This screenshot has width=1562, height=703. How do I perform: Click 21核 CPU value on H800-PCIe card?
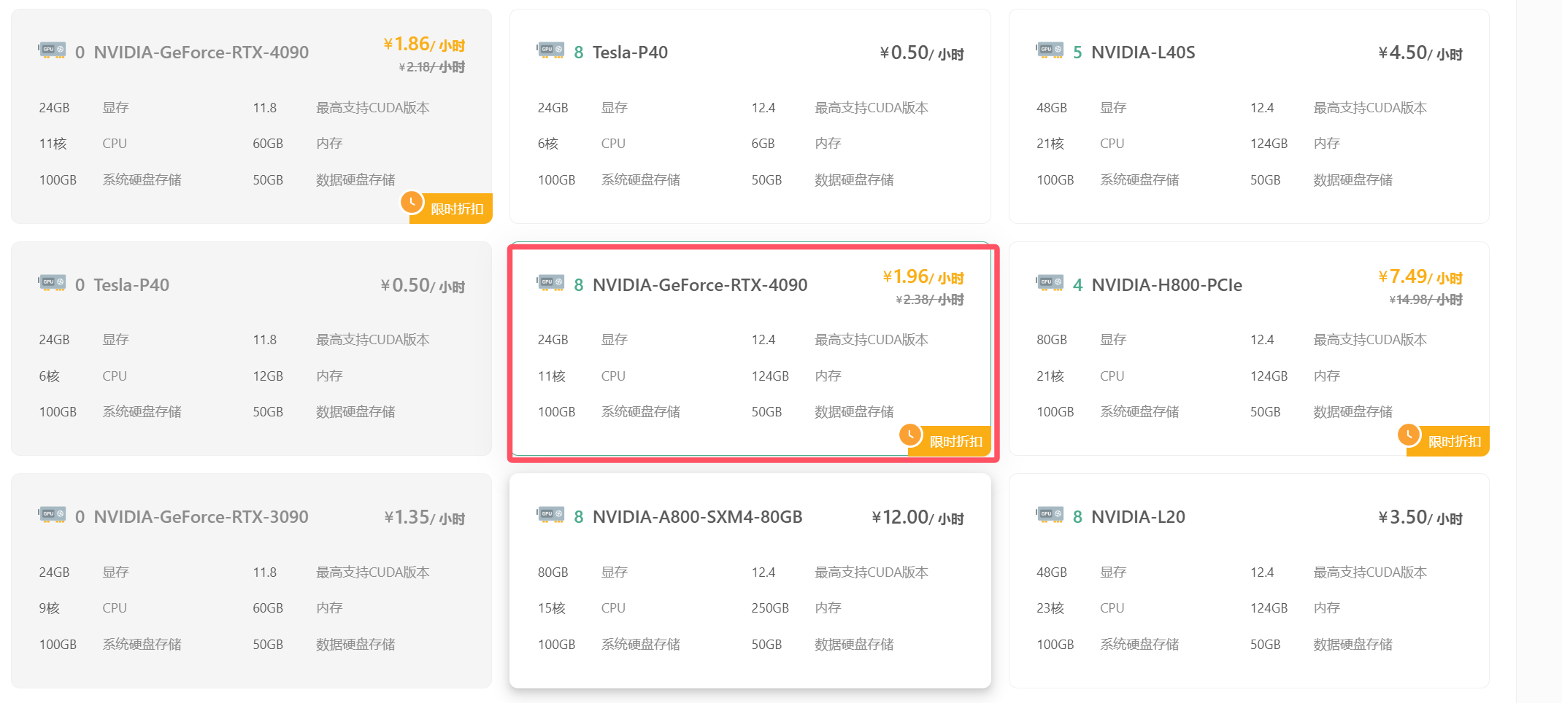click(1050, 376)
